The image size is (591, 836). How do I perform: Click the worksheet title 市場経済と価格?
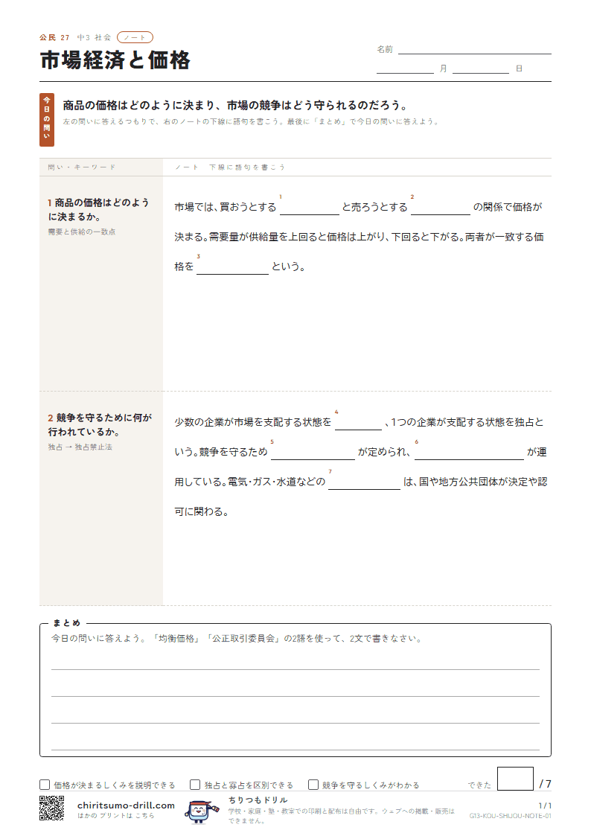115,60
